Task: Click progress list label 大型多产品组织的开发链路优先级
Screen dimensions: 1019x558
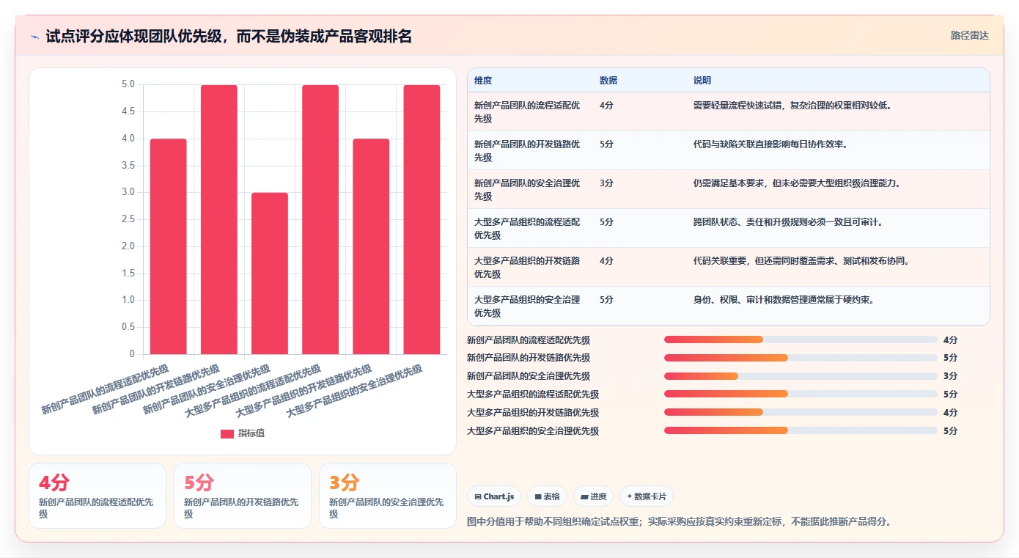Action: pos(533,413)
